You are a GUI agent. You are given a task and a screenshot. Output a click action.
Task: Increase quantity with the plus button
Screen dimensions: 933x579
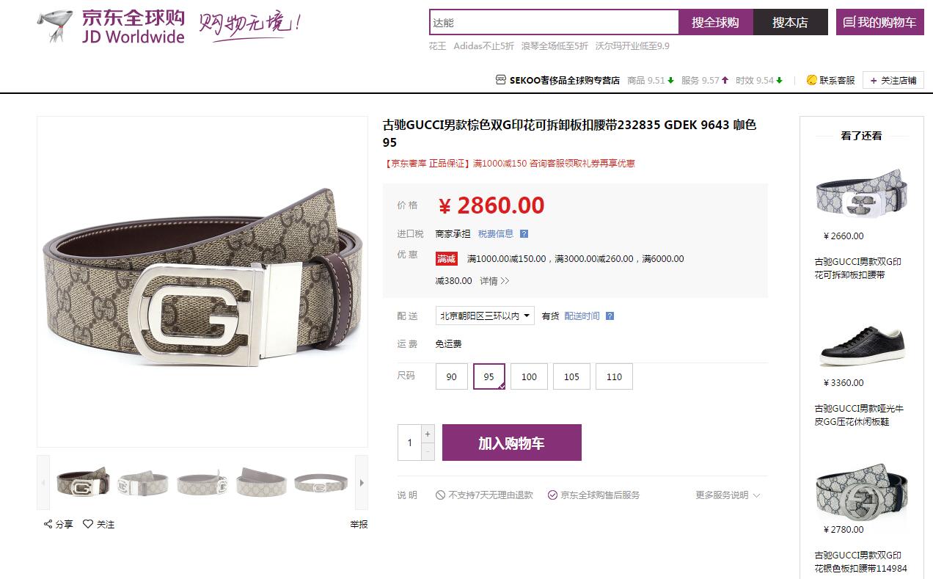tap(428, 434)
